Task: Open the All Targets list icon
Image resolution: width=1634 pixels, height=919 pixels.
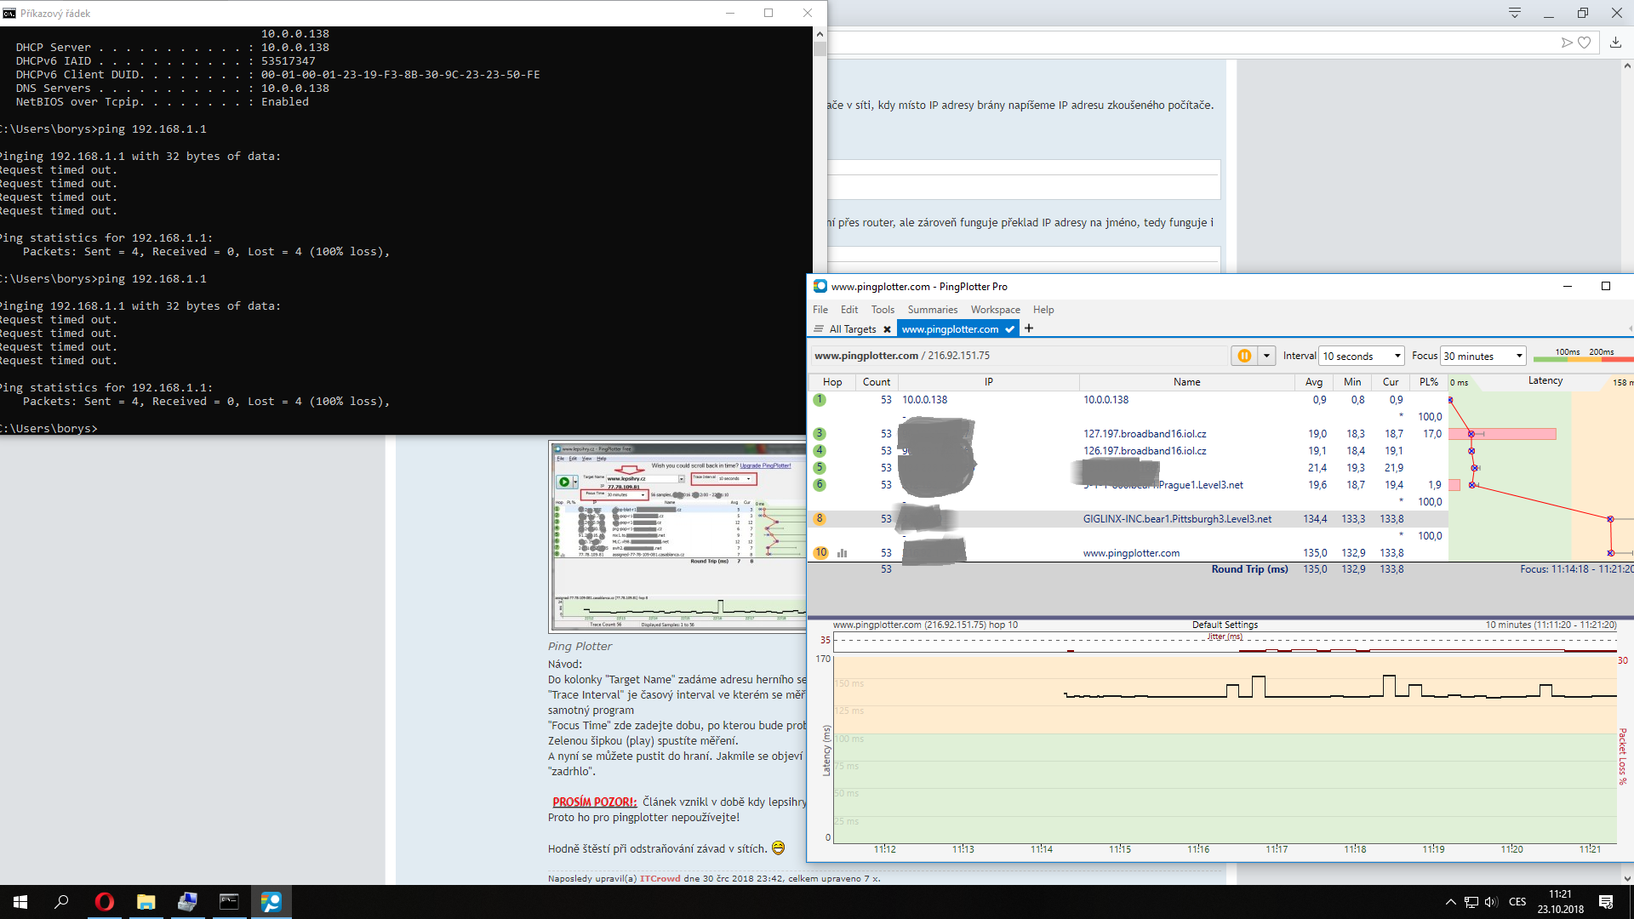Action: click(819, 329)
